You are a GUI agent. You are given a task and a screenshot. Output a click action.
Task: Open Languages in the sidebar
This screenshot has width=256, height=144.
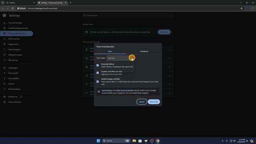click(13, 68)
